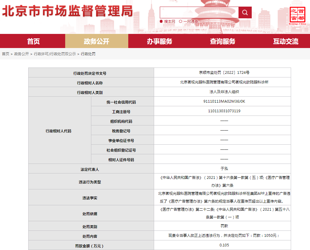Select registration number 110113031073119
Image resolution: width=310 pixels, height=250 pixels.
224,111
